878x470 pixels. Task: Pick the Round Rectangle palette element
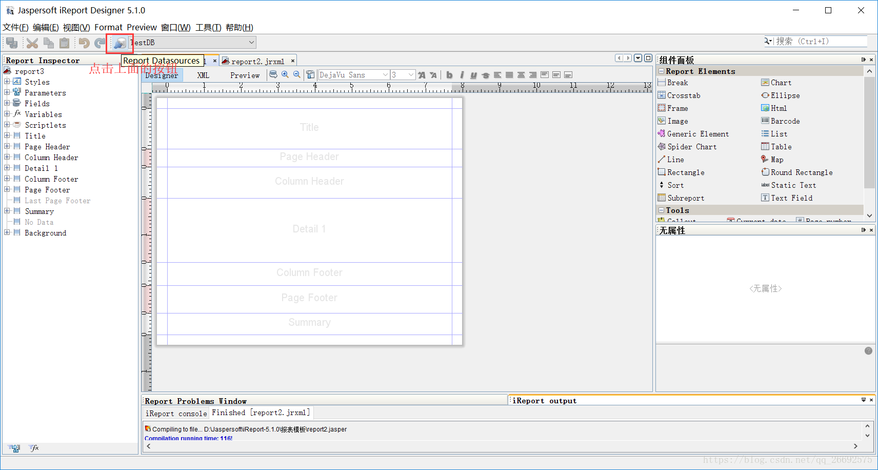click(796, 172)
